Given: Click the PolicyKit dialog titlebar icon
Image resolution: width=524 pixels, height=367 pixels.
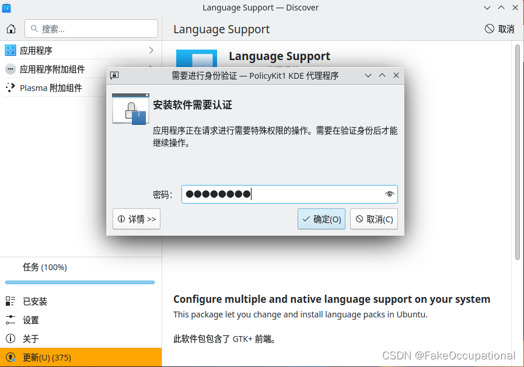Looking at the screenshot, I should [114, 75].
